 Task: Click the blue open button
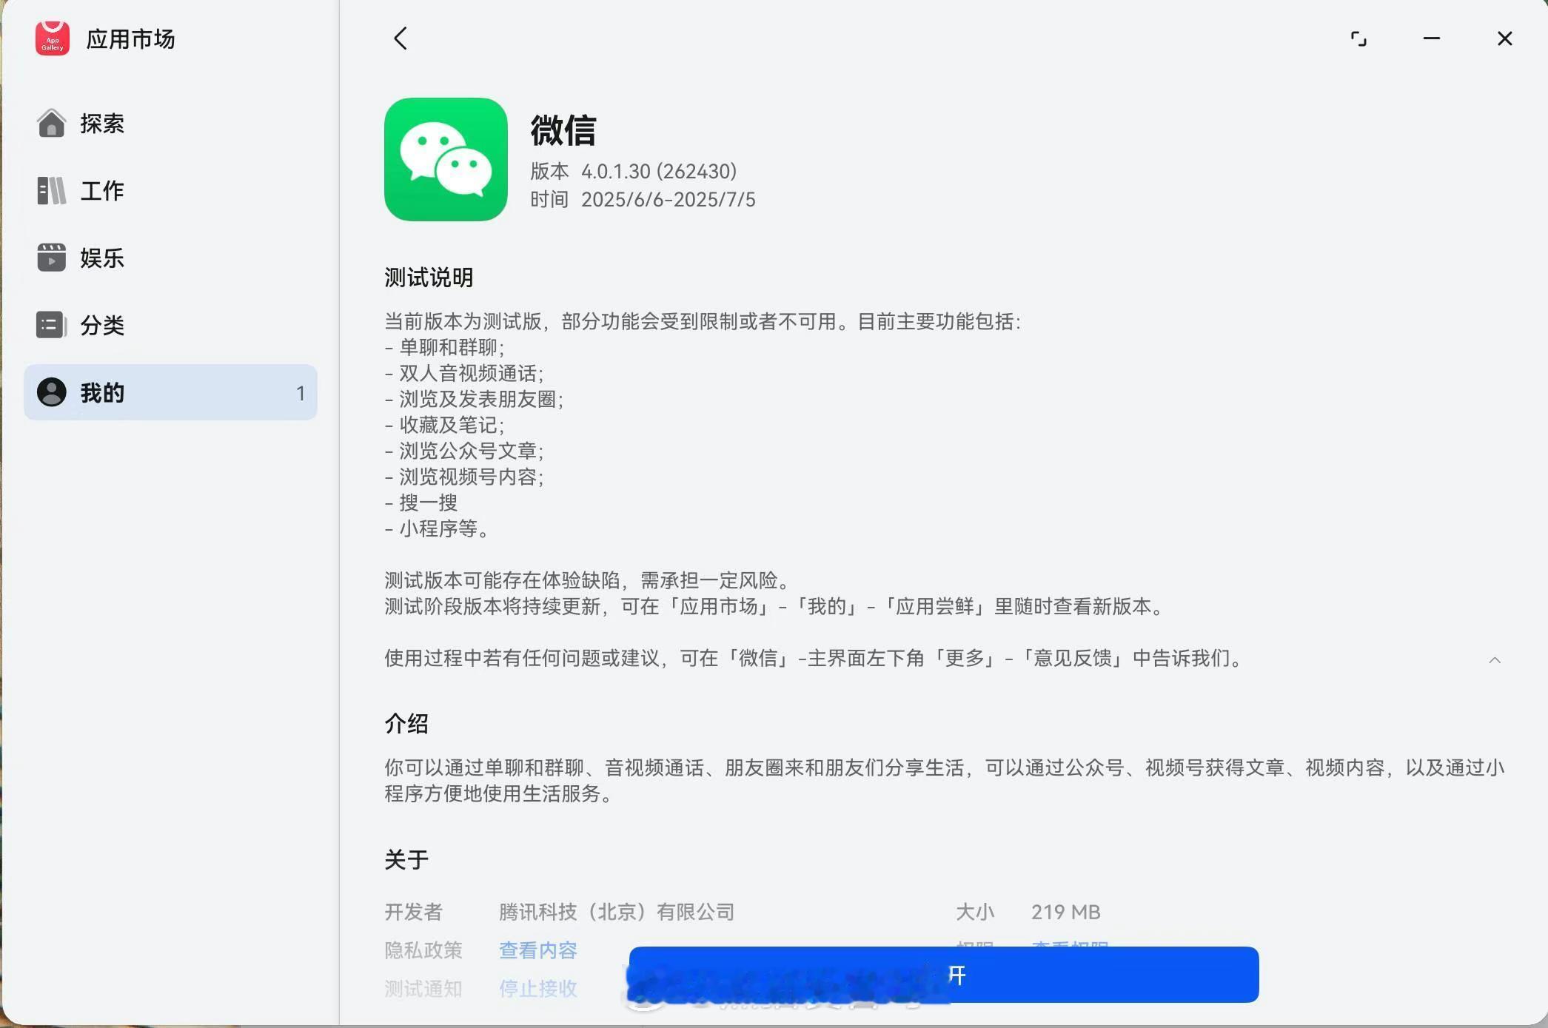[x=944, y=975]
